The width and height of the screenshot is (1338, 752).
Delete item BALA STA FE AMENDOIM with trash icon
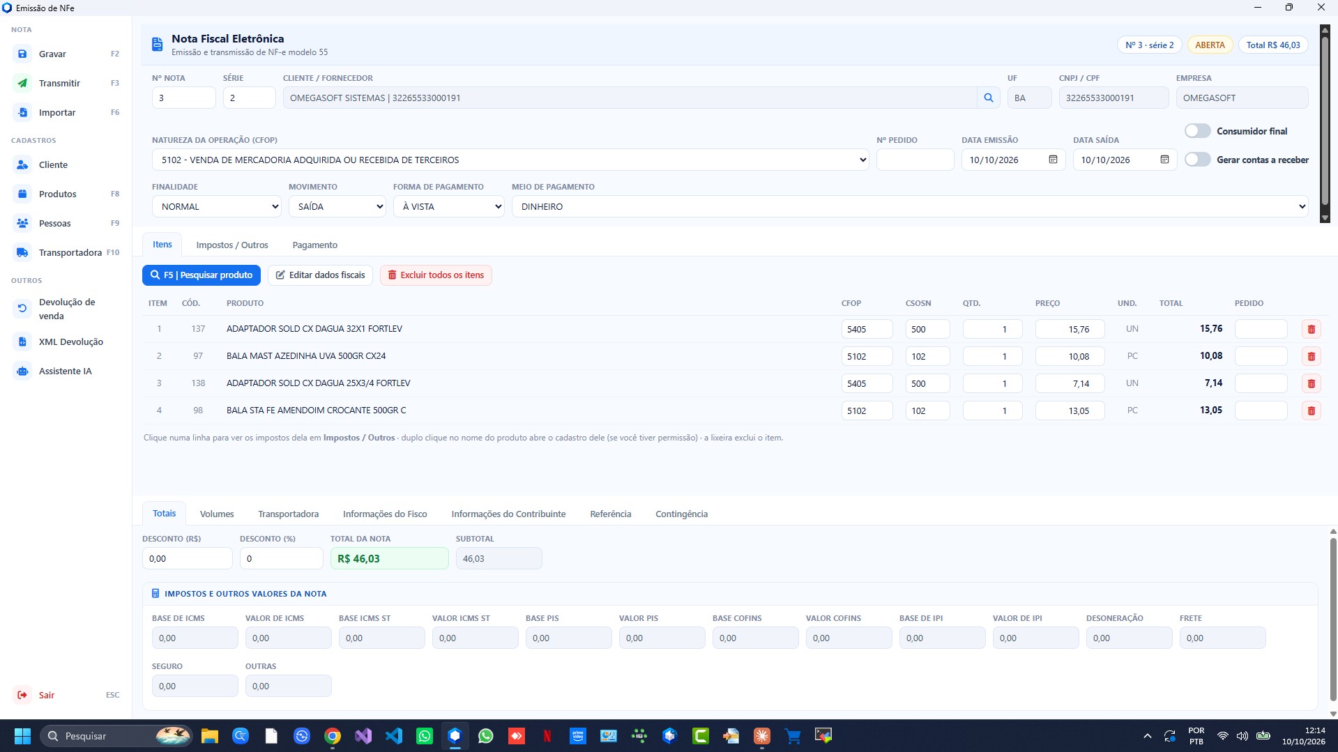(1311, 410)
